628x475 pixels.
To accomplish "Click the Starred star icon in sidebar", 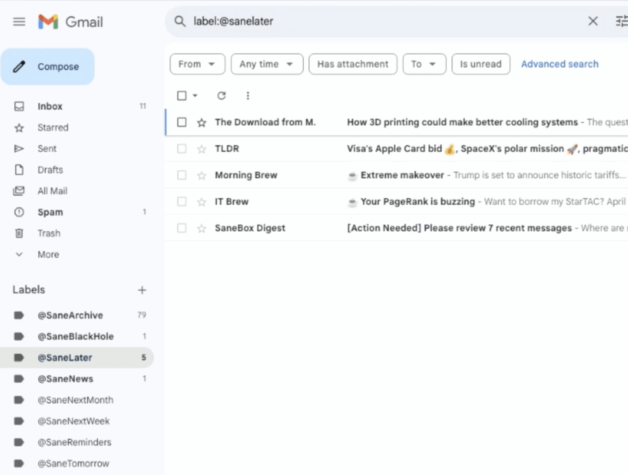I will click(x=19, y=128).
